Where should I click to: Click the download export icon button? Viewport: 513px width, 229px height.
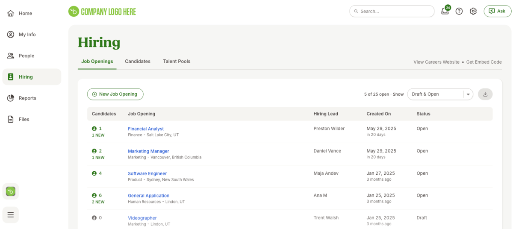coord(485,94)
